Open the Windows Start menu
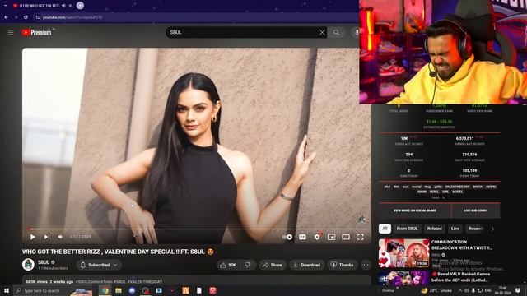527x296 pixels. [7, 290]
